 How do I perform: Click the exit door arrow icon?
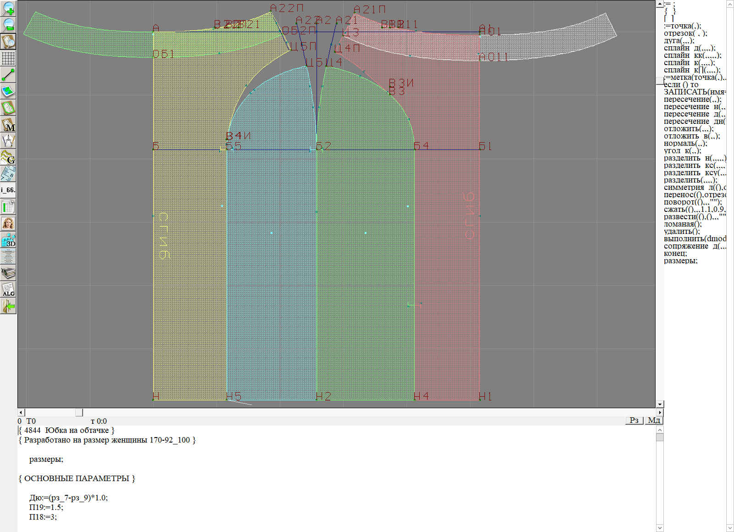pyautogui.click(x=8, y=306)
